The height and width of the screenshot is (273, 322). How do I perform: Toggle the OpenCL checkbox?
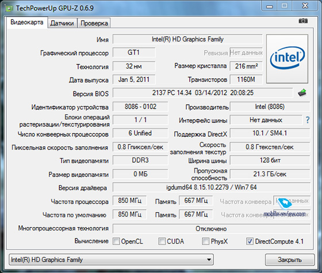[116, 241]
